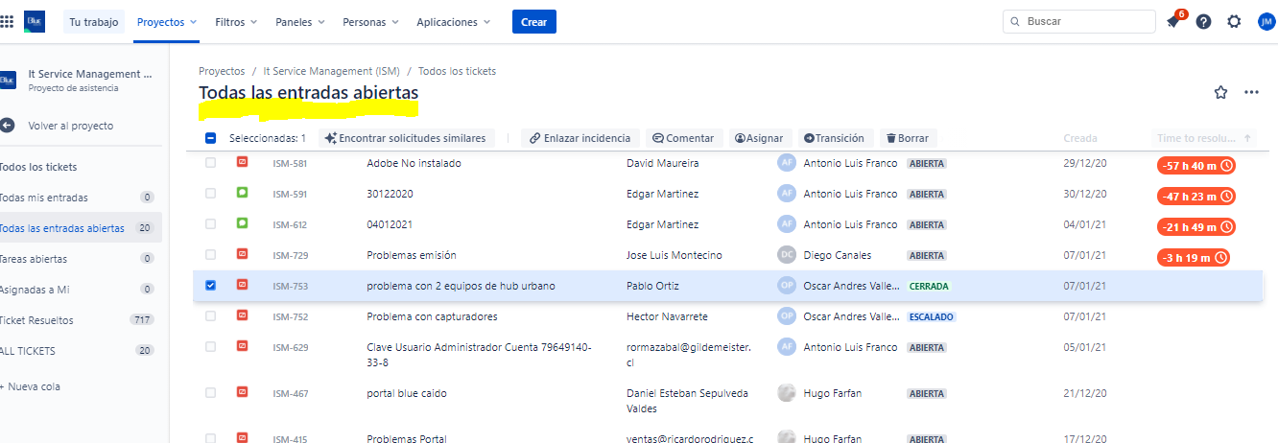Check the box for ticket ISM-581

(x=211, y=163)
